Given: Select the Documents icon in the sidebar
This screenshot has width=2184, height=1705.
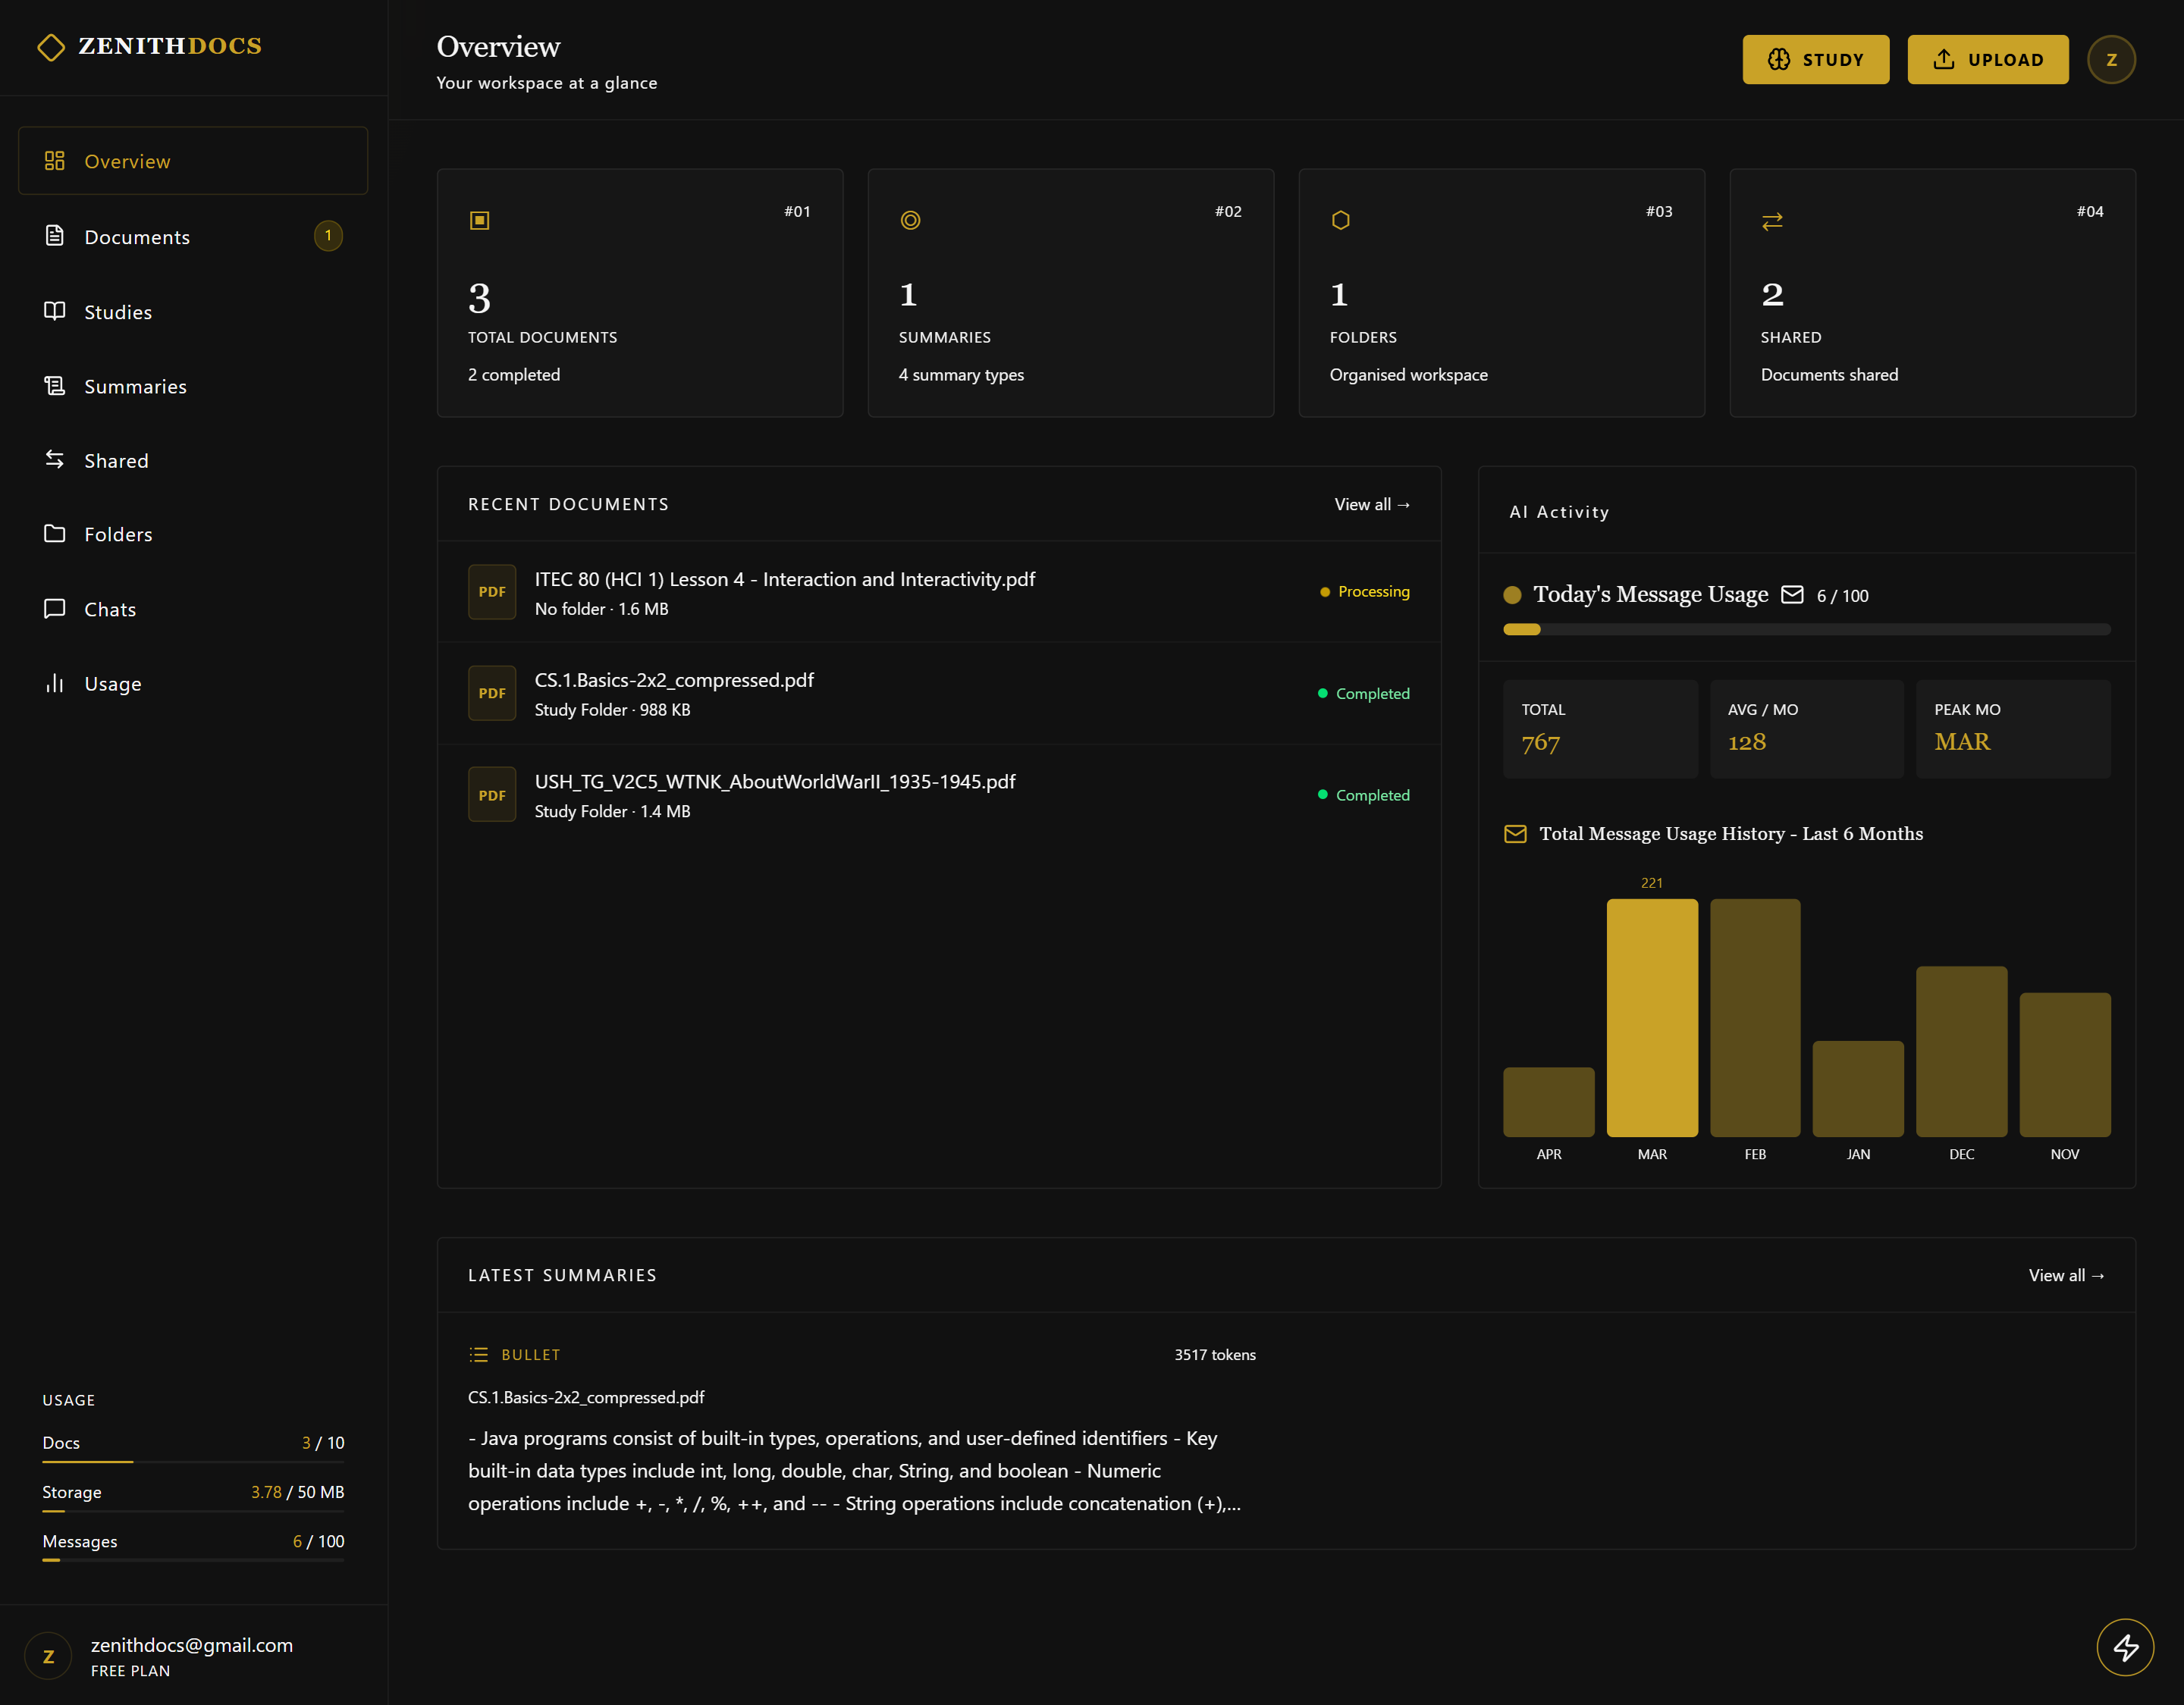Looking at the screenshot, I should click(x=55, y=236).
